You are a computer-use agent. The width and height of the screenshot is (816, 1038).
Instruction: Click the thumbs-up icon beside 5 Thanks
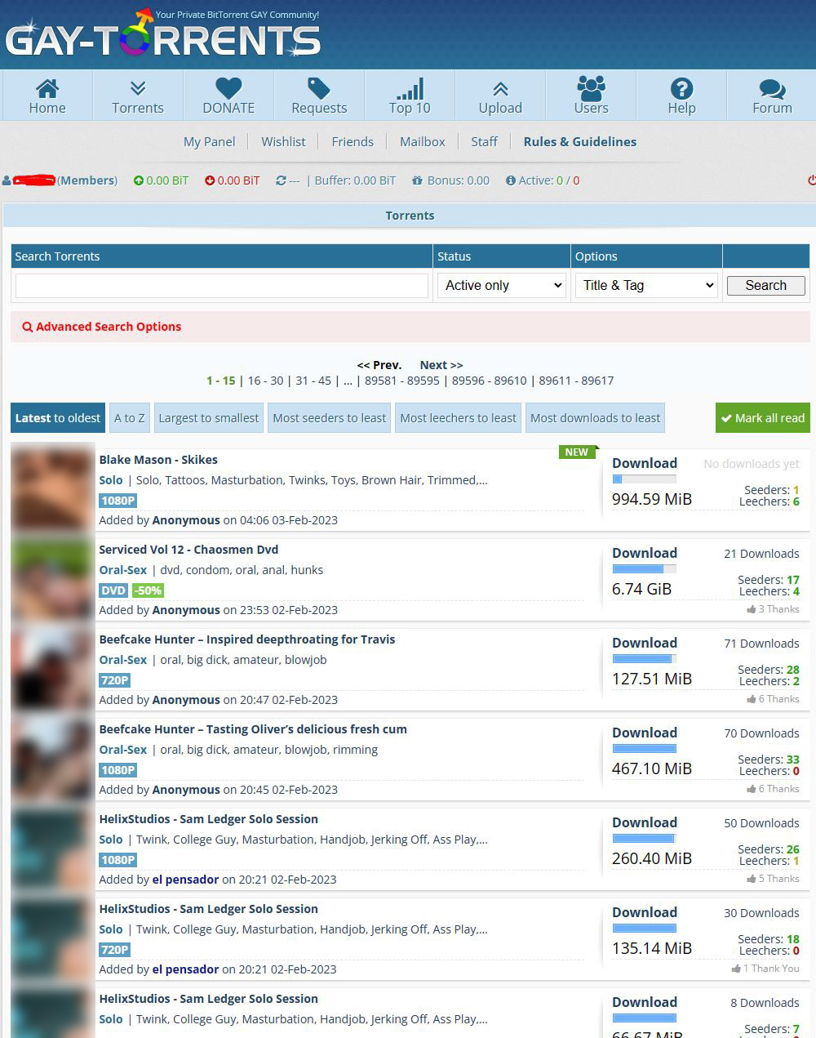(x=751, y=879)
